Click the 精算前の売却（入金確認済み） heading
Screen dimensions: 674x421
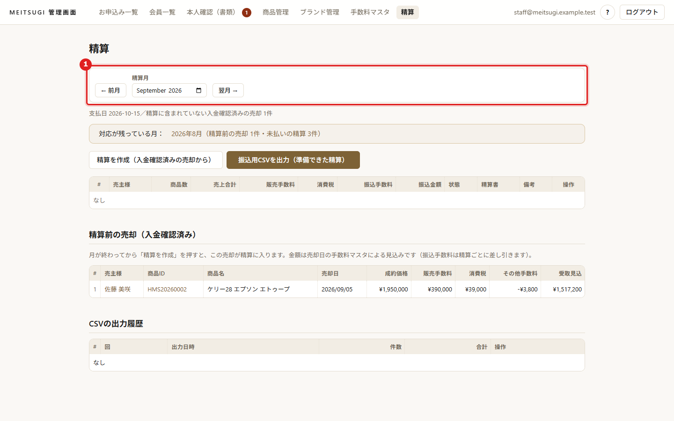144,235
